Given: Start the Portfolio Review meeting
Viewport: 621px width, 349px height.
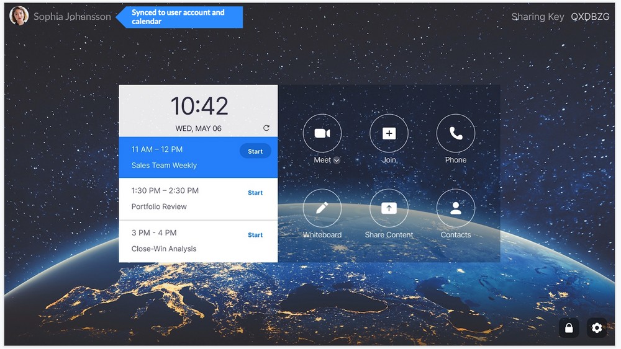Looking at the screenshot, I should (x=255, y=193).
